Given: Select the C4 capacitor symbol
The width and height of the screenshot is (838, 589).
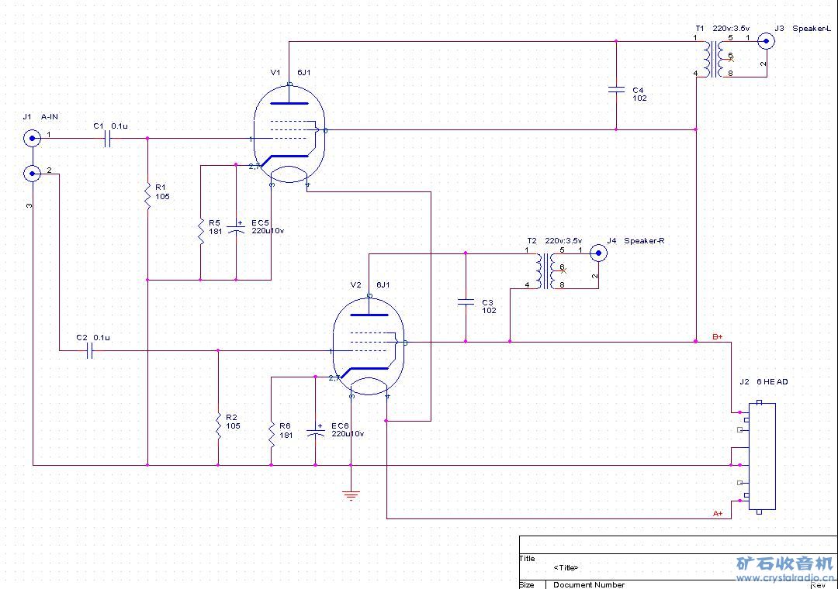Looking at the screenshot, I should [616, 90].
